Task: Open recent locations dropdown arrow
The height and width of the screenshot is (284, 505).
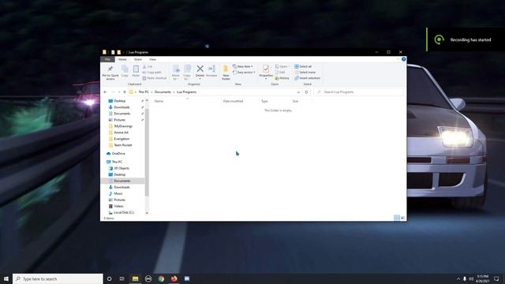Action: click(x=119, y=92)
